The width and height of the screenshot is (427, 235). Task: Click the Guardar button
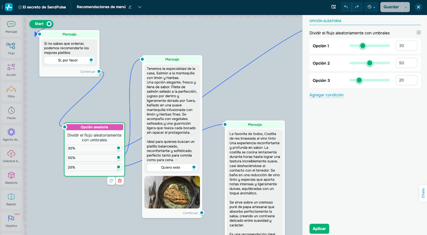coord(391,7)
